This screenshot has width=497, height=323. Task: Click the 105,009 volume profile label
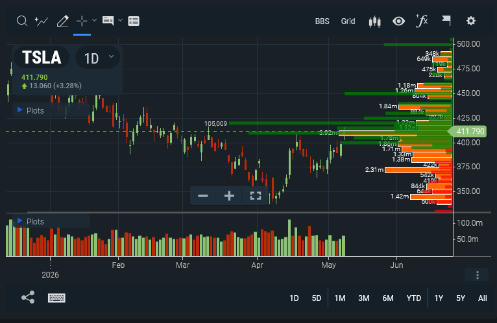pyautogui.click(x=215, y=124)
